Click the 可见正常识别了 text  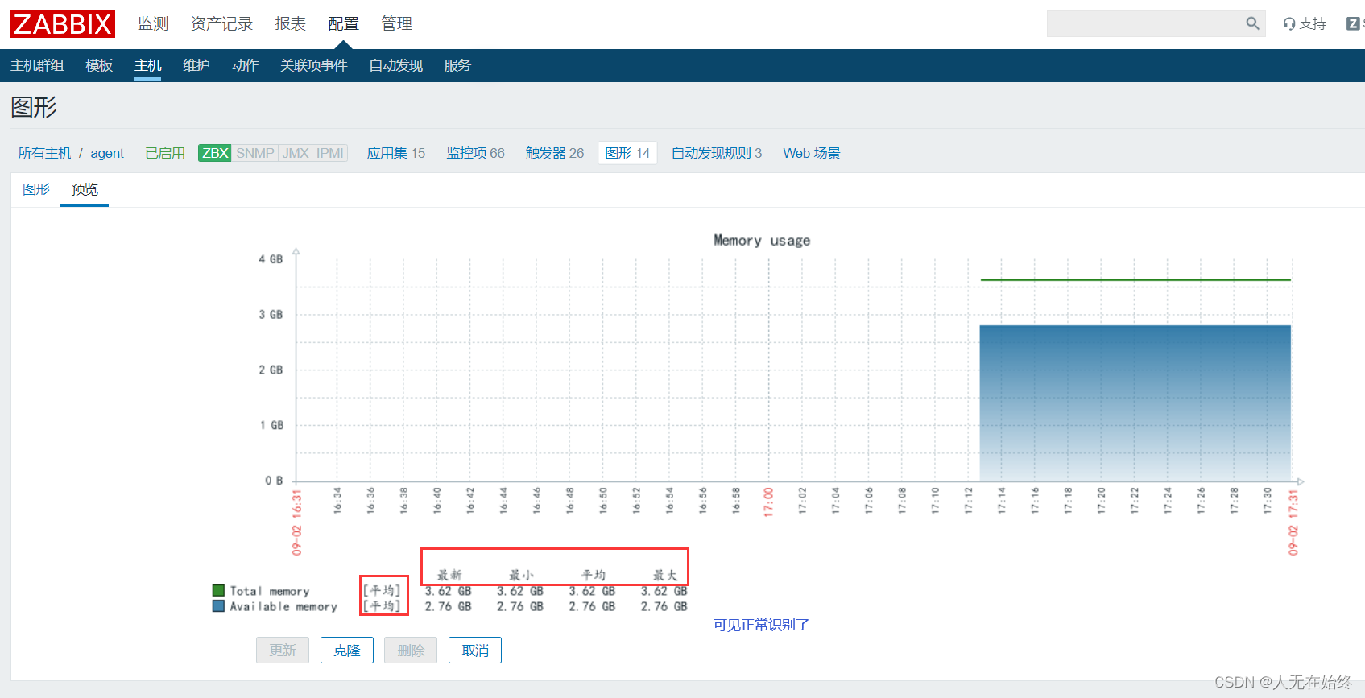(761, 625)
